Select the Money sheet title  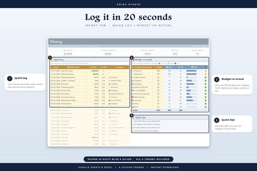pos(56,42)
